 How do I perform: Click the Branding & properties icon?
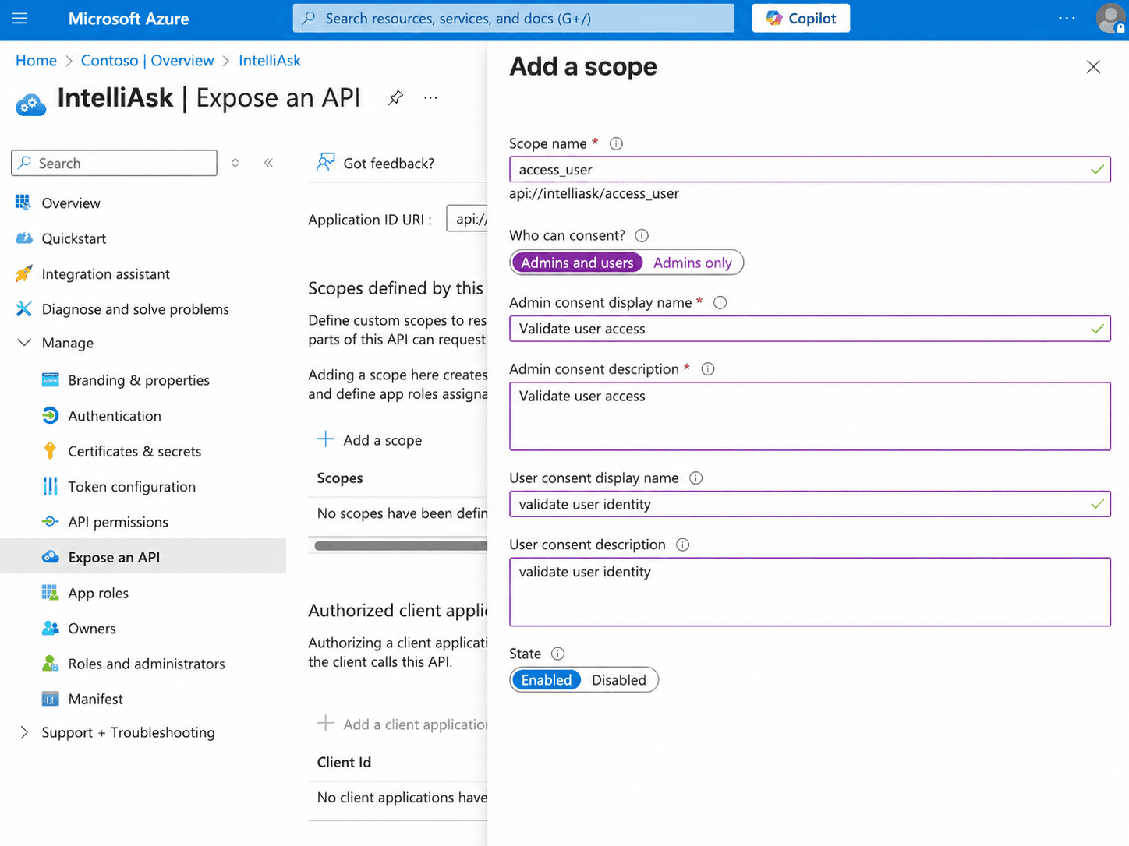click(x=51, y=380)
